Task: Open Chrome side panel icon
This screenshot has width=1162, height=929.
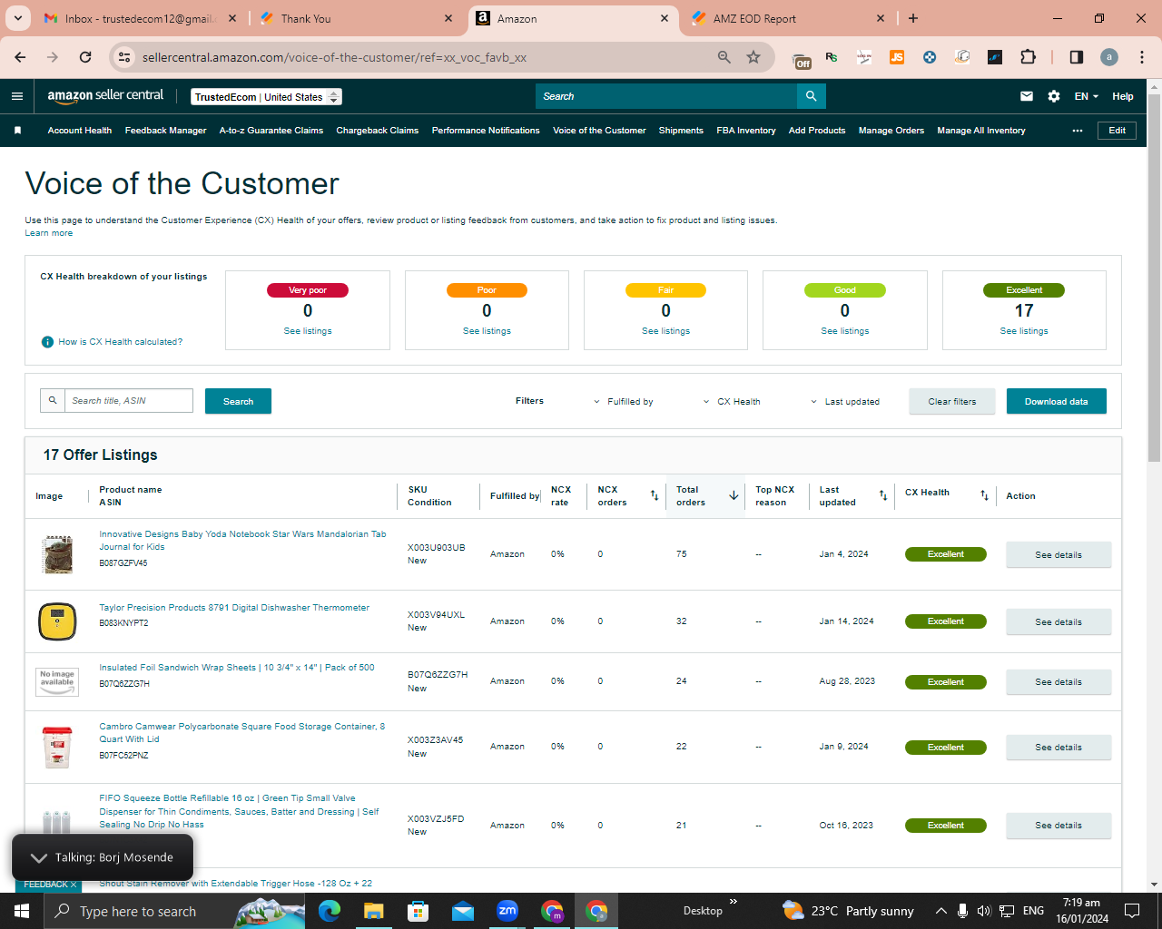Action: click(1077, 57)
